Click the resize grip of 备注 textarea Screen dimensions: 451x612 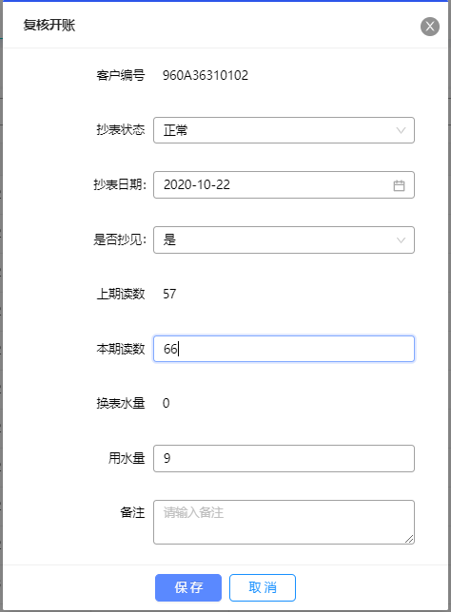point(409,539)
